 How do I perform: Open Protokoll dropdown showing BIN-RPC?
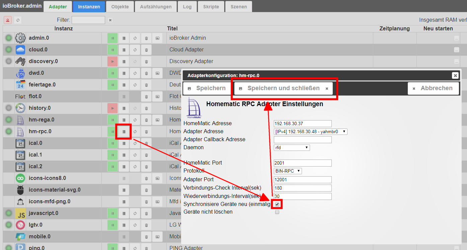(x=288, y=171)
